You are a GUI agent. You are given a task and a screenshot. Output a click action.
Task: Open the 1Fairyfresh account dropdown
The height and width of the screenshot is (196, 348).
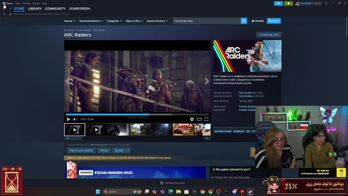(308, 3)
